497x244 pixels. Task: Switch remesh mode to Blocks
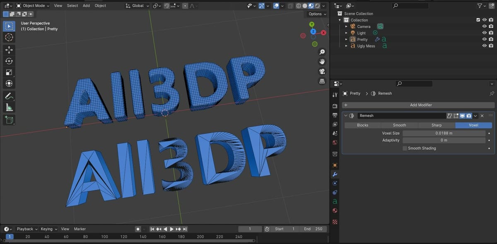tap(362, 125)
